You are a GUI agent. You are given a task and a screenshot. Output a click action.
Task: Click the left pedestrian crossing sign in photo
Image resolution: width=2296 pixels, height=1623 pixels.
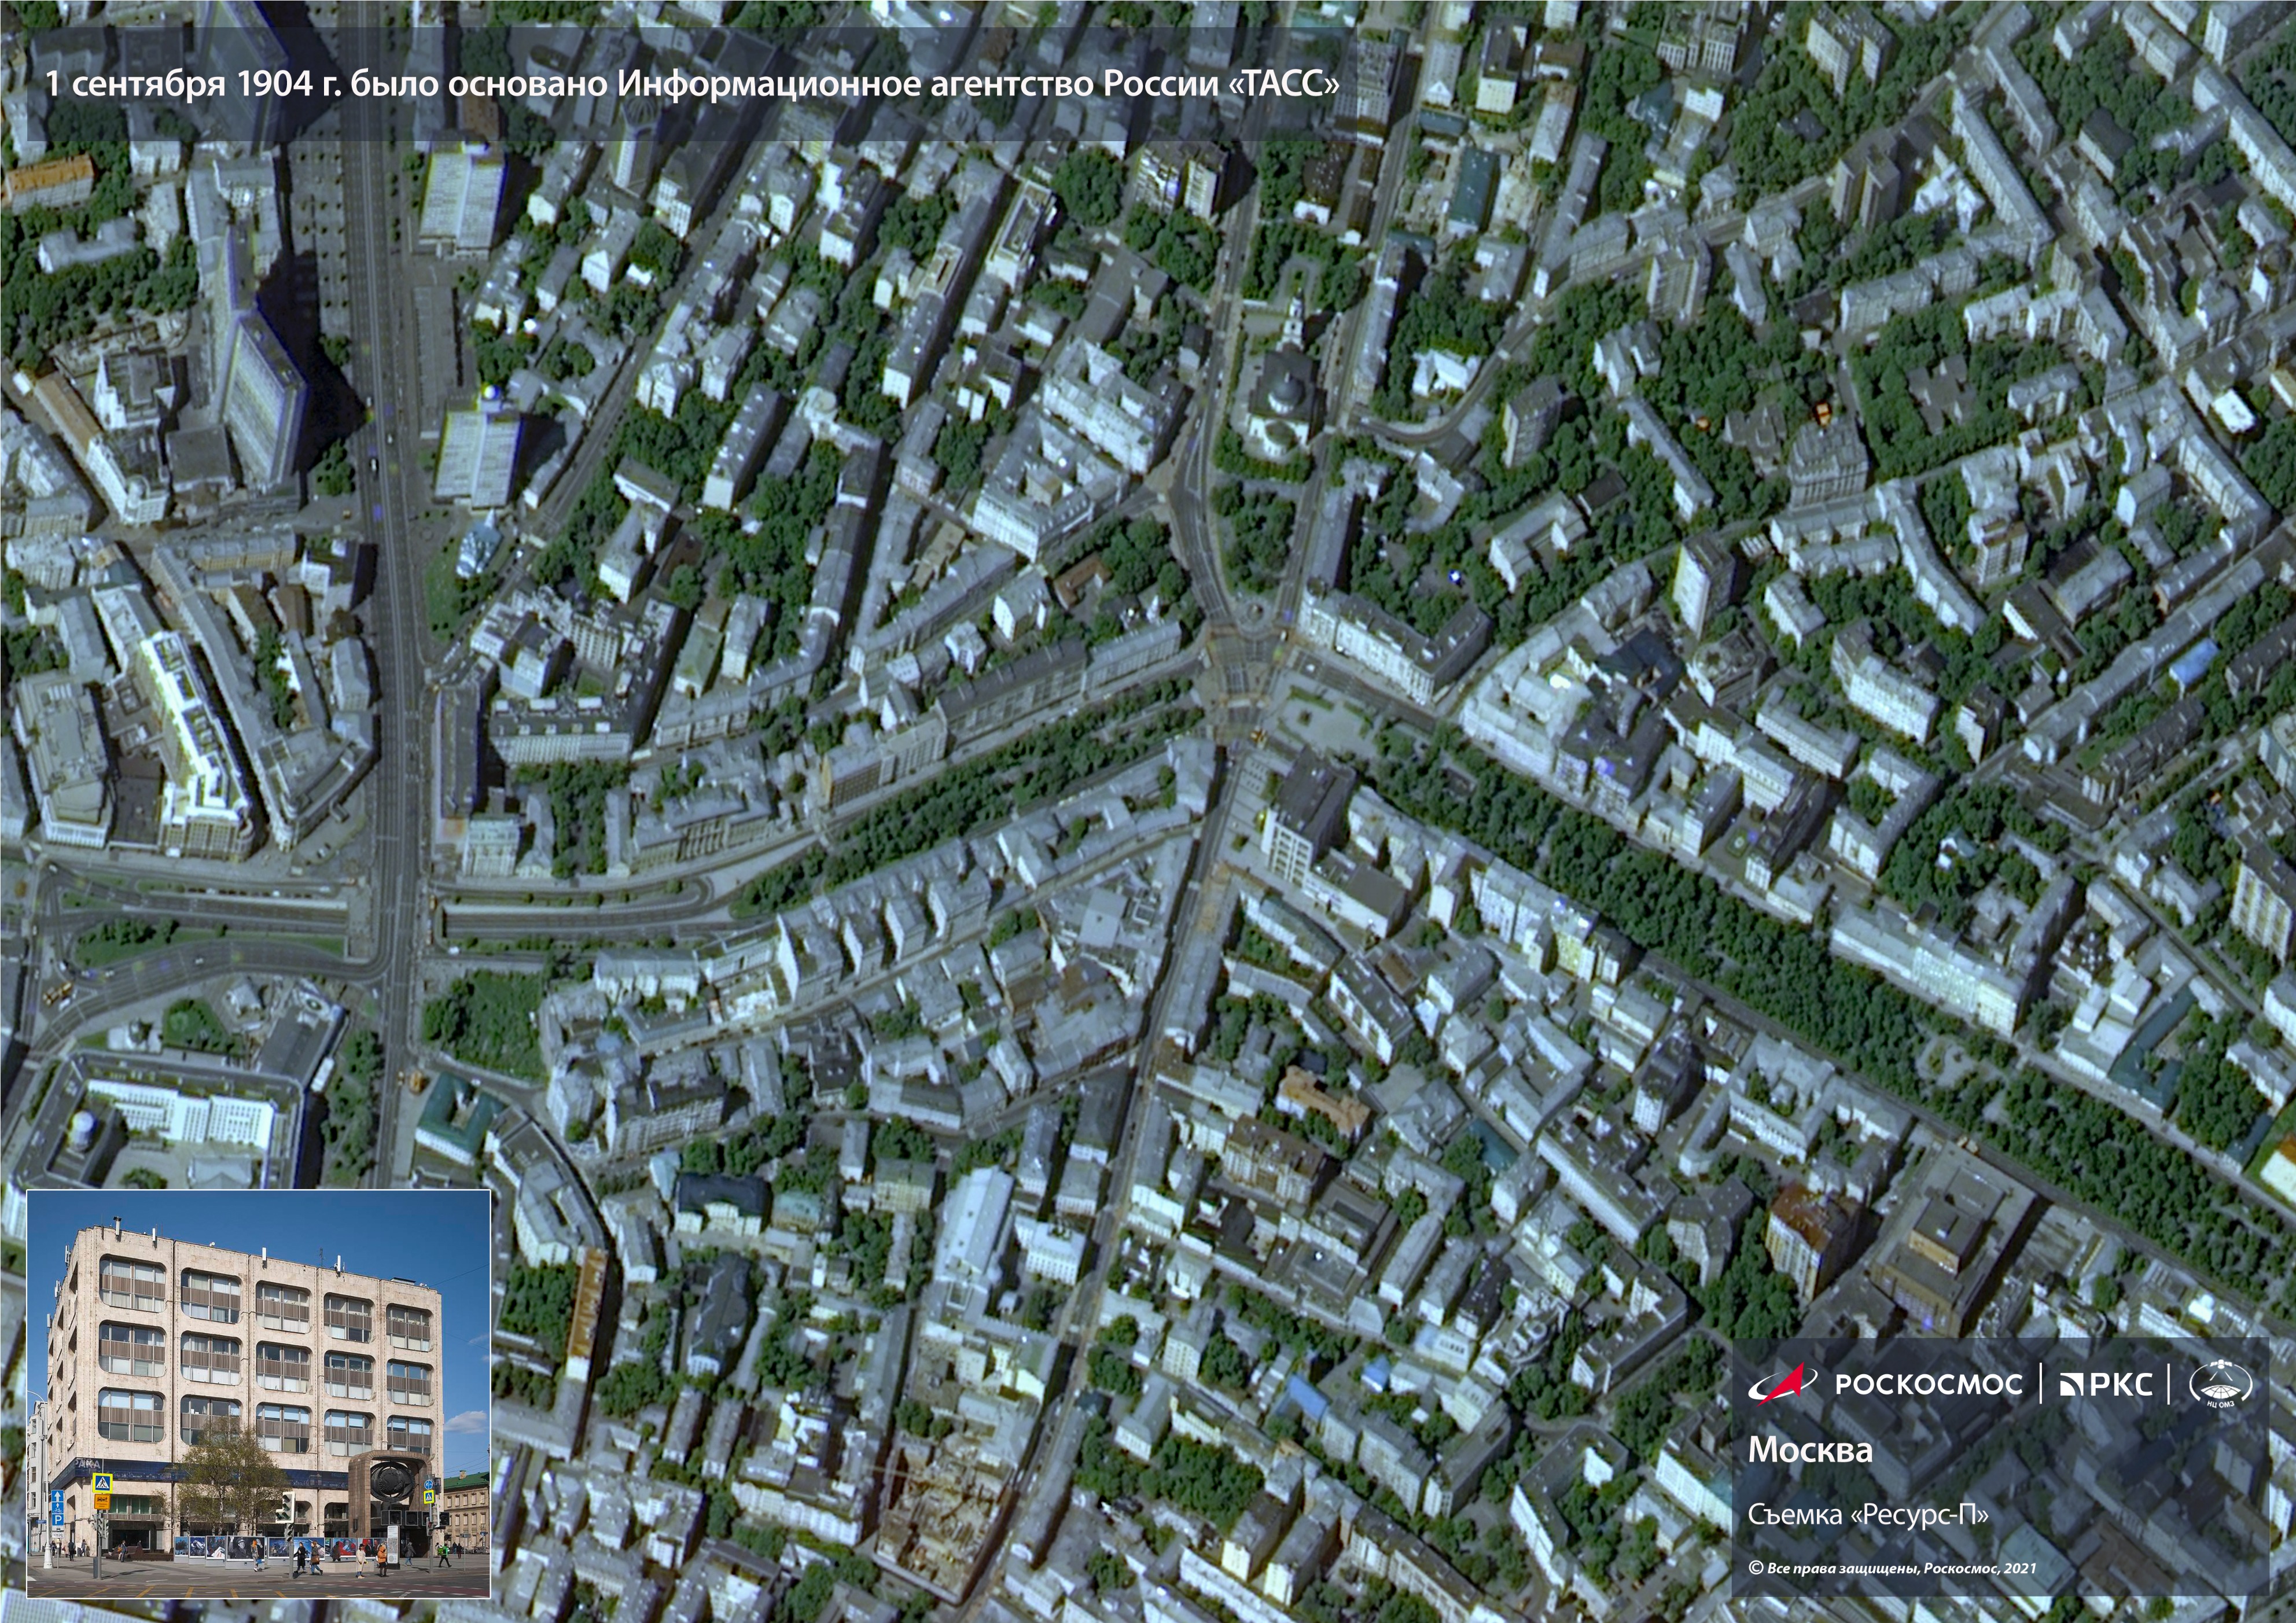click(x=103, y=1483)
